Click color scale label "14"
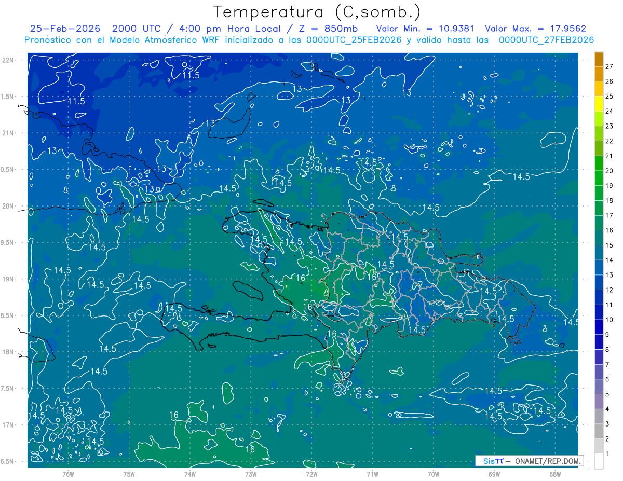Image resolution: width=623 pixels, height=481 pixels. point(610,260)
